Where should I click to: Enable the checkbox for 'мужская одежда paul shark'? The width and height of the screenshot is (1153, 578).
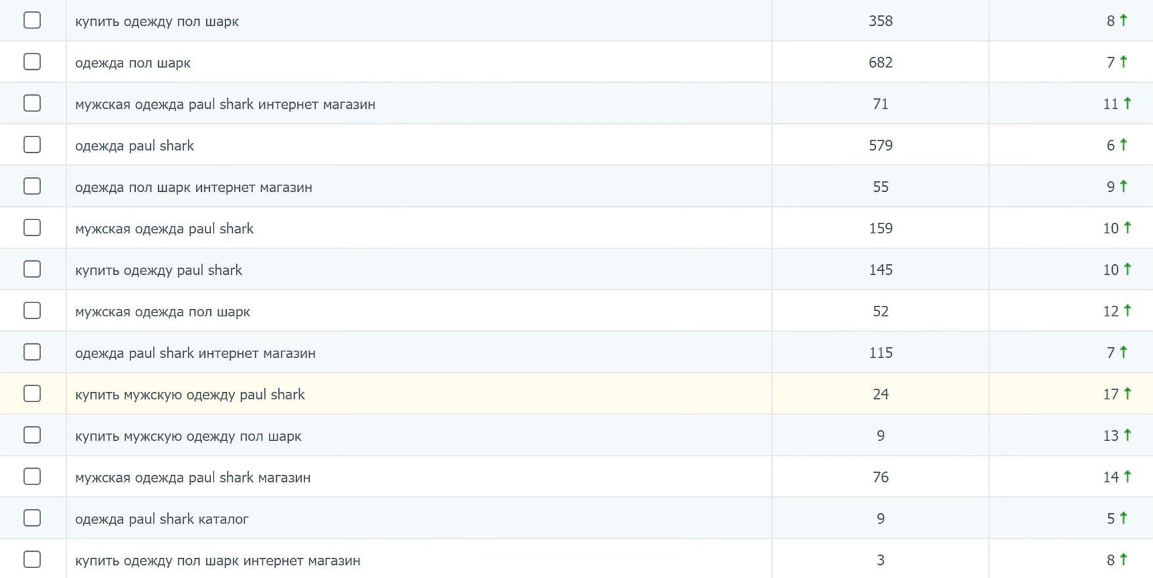[x=32, y=228]
